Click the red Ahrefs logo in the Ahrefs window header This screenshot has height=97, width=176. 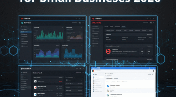coord(94,23)
